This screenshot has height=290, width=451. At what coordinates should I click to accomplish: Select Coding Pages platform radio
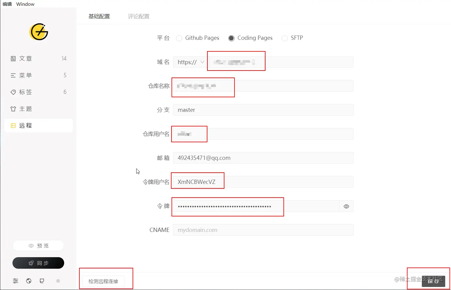click(231, 38)
